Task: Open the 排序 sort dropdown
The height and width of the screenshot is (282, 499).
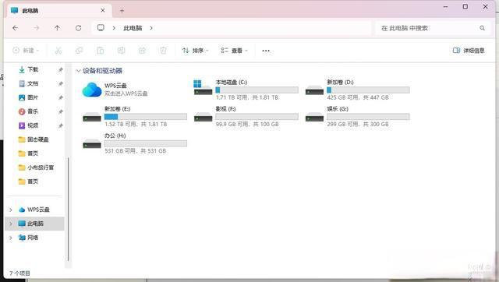Action: [195, 50]
